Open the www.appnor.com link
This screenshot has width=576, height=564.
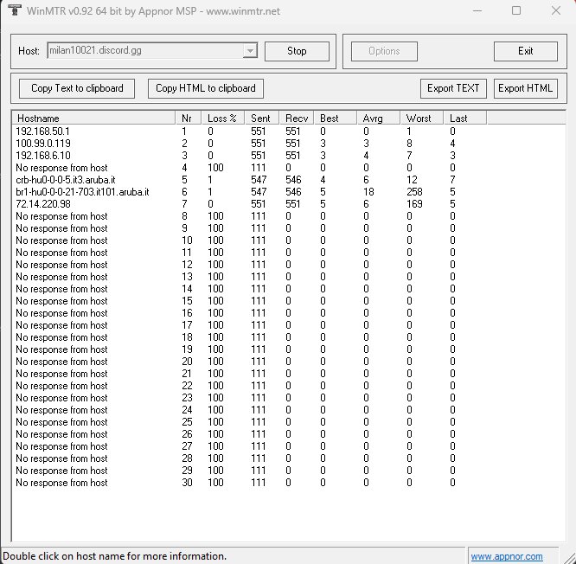507,556
